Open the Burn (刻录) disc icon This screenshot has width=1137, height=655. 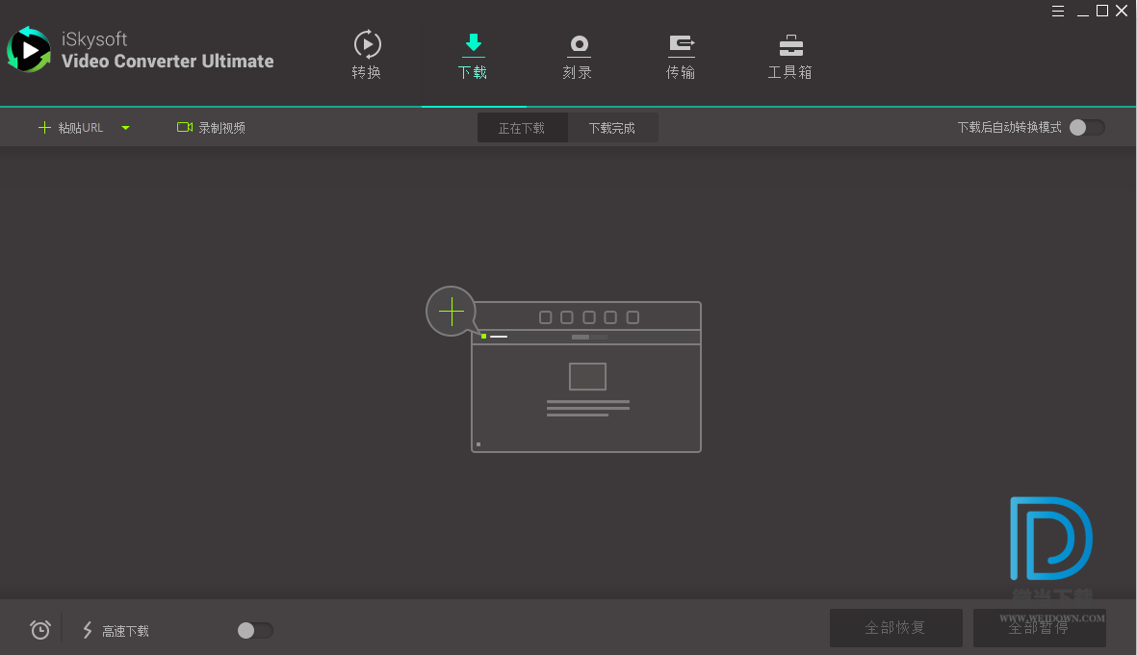tap(578, 44)
